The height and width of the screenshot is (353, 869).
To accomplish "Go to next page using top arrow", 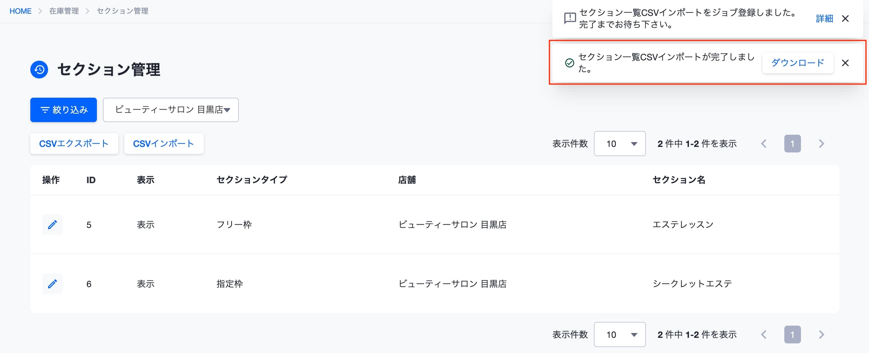I will [x=821, y=144].
